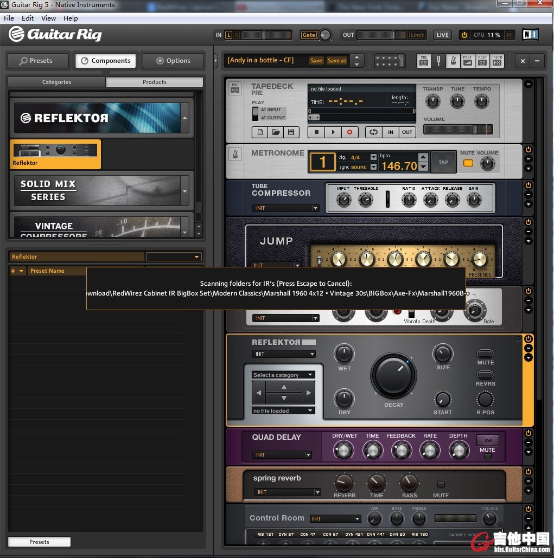
Task: Open the View menu
Action: click(48, 18)
